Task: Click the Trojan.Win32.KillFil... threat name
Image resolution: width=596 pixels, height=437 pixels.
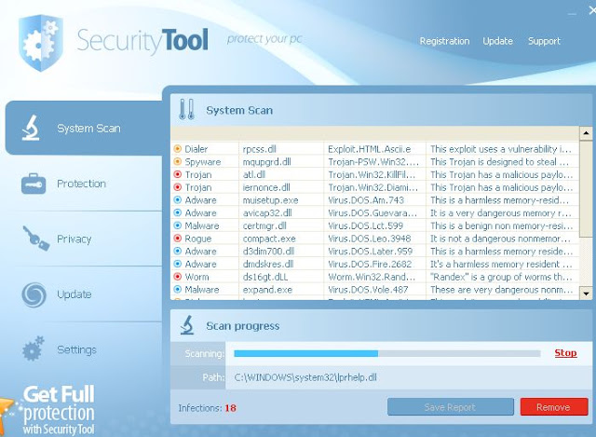Action: click(x=372, y=174)
